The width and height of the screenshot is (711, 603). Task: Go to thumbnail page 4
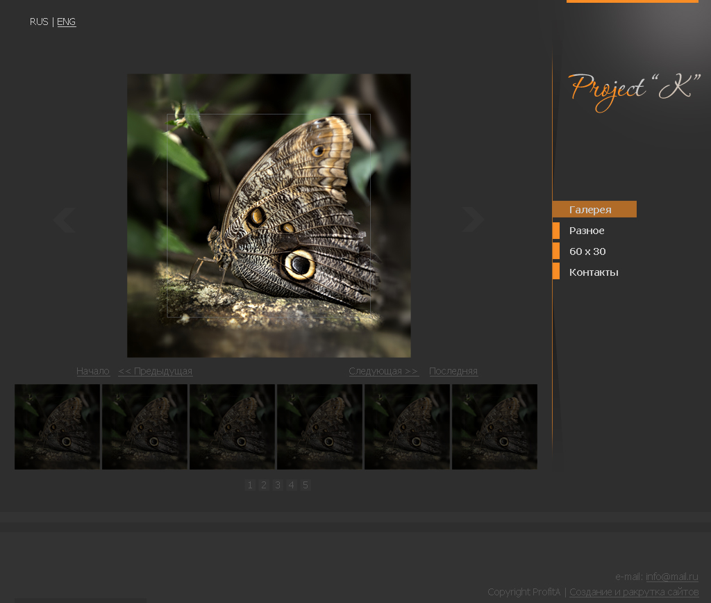pos(292,485)
